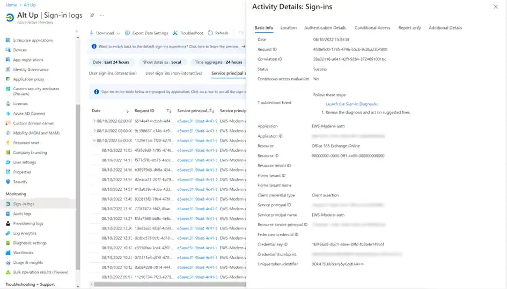The image size is (507, 289).
Task: Select sign-in row with Request ID 4f38e9d0
Action: tap(168, 150)
